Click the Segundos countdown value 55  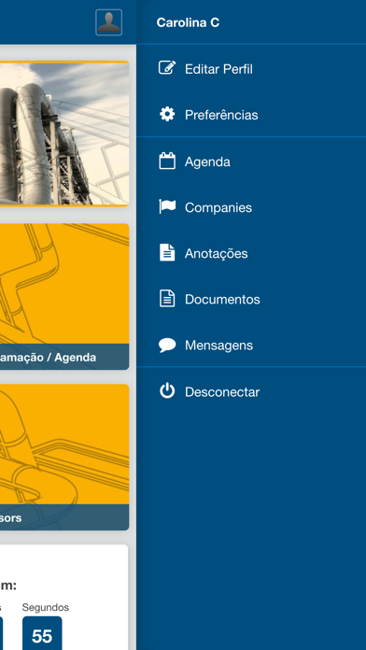click(x=42, y=634)
